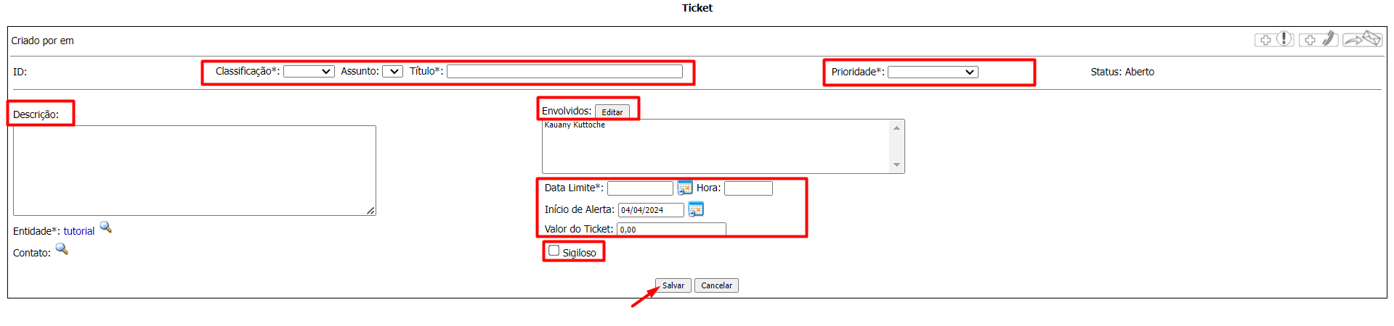Click Editar button next to Envolvidos
This screenshot has height=326, width=1394.
tap(612, 112)
